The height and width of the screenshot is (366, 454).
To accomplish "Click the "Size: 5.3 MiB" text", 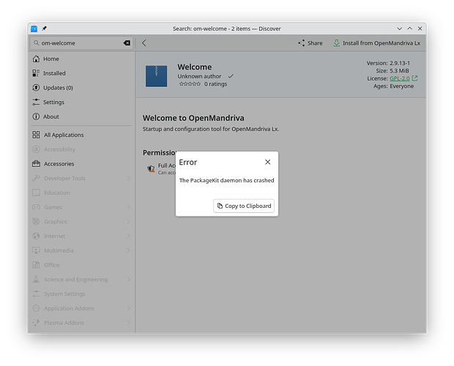I will click(x=392, y=70).
